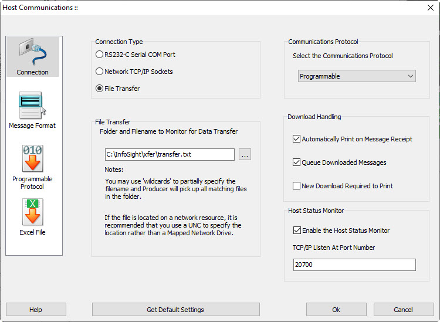This screenshot has height=322, width=440.
Task: Browse for transfer file with ellipsis button
Action: coord(245,155)
